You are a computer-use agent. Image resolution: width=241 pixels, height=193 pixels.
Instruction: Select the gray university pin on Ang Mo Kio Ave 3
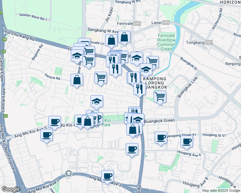pyautogui.click(x=69, y=174)
